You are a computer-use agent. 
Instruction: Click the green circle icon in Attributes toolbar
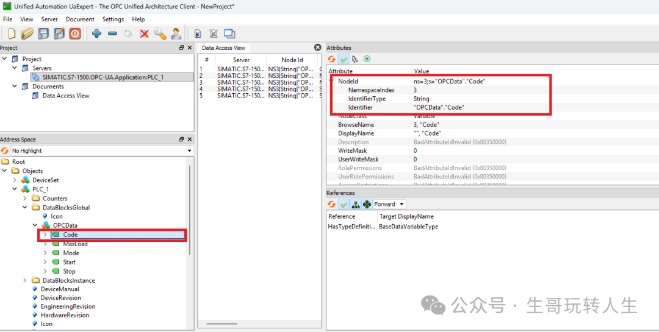point(367,59)
